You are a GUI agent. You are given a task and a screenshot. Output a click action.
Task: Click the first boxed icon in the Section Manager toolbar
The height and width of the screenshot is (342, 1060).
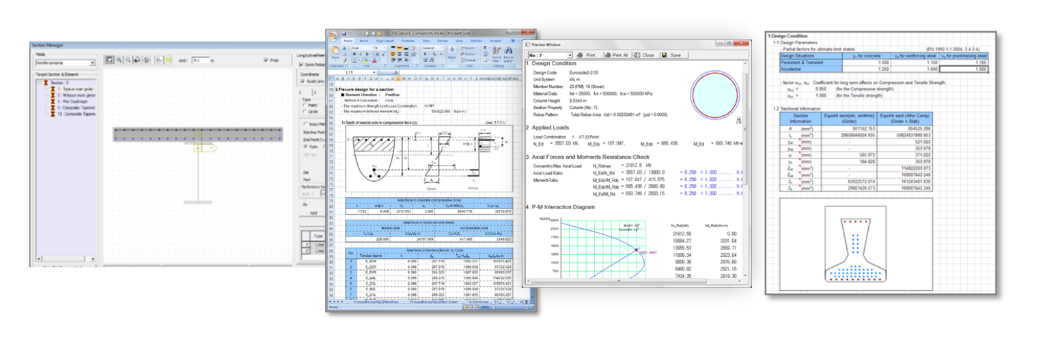pyautogui.click(x=109, y=60)
